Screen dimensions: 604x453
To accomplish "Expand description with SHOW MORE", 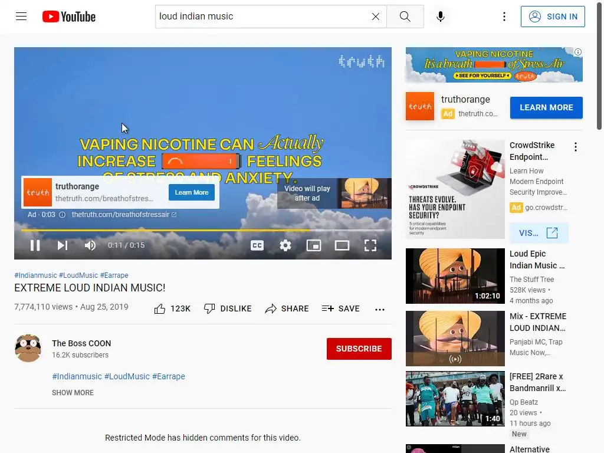I will [x=73, y=392].
